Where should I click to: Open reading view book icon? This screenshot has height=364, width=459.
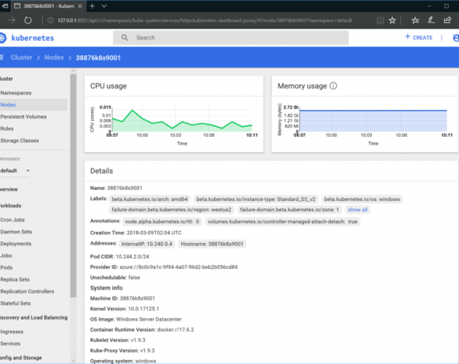coord(380,21)
